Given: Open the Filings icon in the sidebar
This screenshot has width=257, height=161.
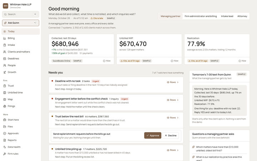Looking at the screenshot, I should 5,106.
